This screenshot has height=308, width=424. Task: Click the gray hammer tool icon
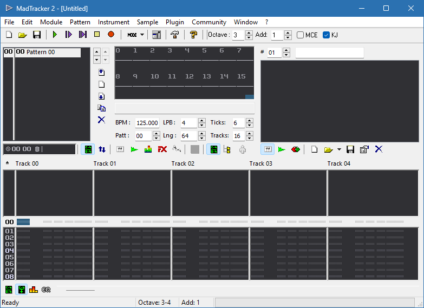[x=175, y=35]
